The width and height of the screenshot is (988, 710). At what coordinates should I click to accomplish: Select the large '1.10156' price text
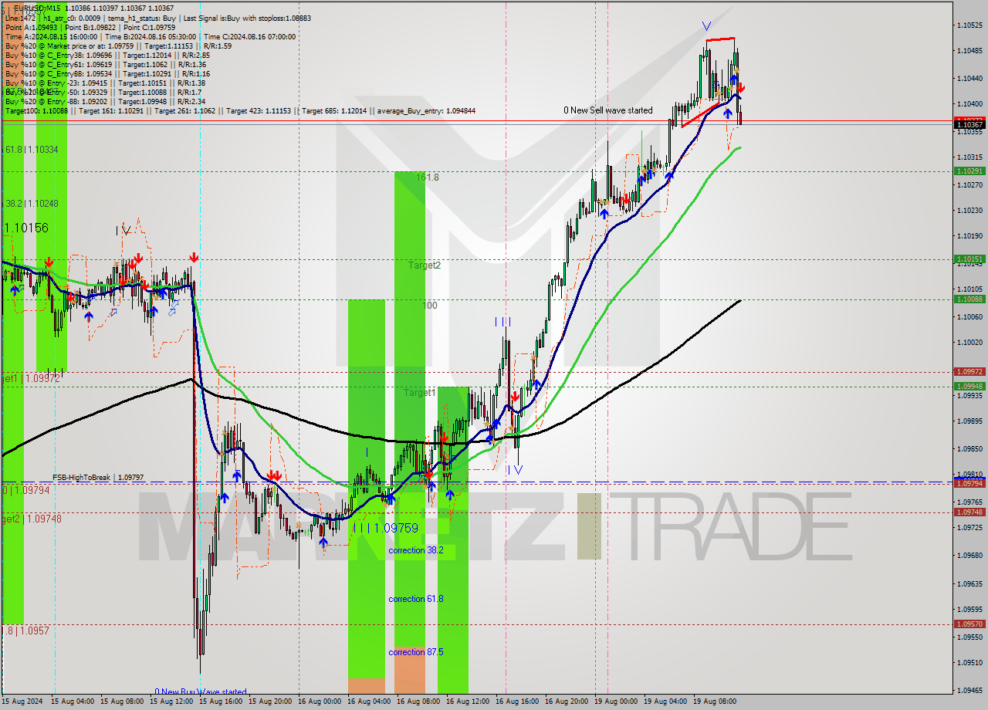26,228
